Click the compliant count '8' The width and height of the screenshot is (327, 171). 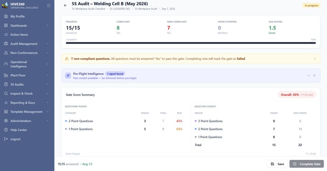pos(118,28)
